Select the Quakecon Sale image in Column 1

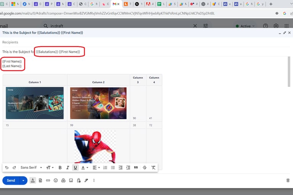click(35, 103)
